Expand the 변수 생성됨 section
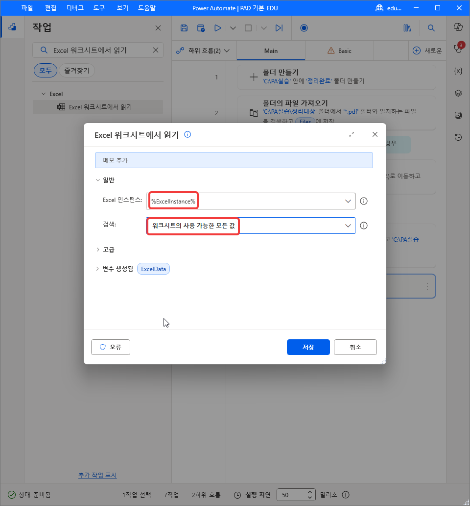Image resolution: width=470 pixels, height=506 pixels. tap(98, 269)
